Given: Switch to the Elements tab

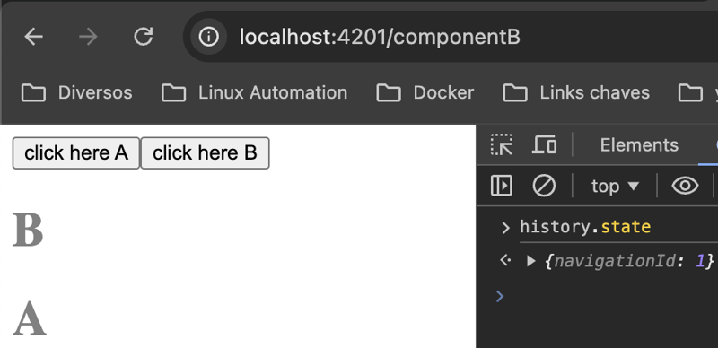Looking at the screenshot, I should pyautogui.click(x=639, y=145).
